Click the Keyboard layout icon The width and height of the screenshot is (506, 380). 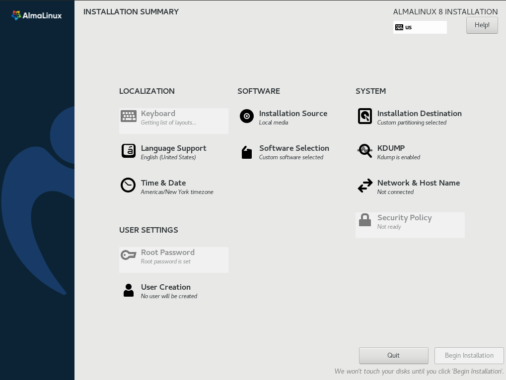129,116
